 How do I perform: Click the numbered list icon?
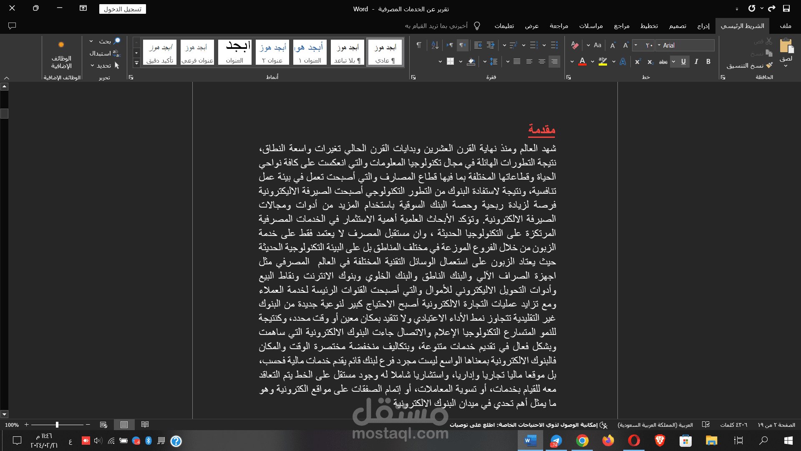534,45
